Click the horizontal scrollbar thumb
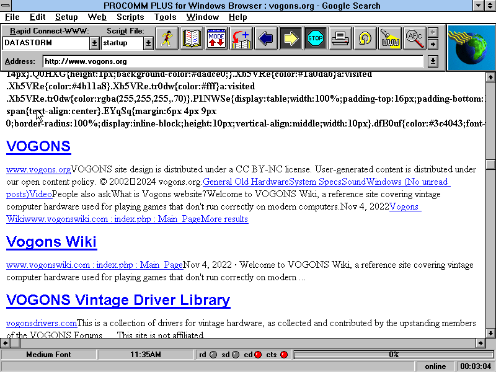Viewport: 496px width, 372px height. tap(15, 343)
